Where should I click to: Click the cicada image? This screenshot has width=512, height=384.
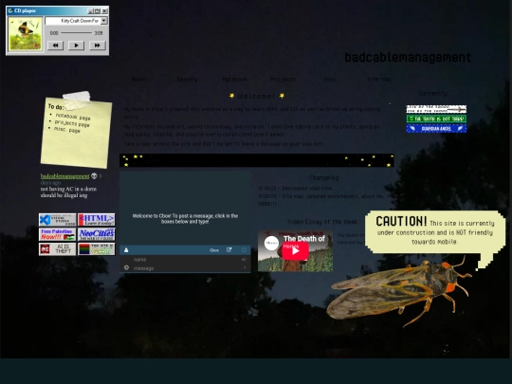[398, 291]
